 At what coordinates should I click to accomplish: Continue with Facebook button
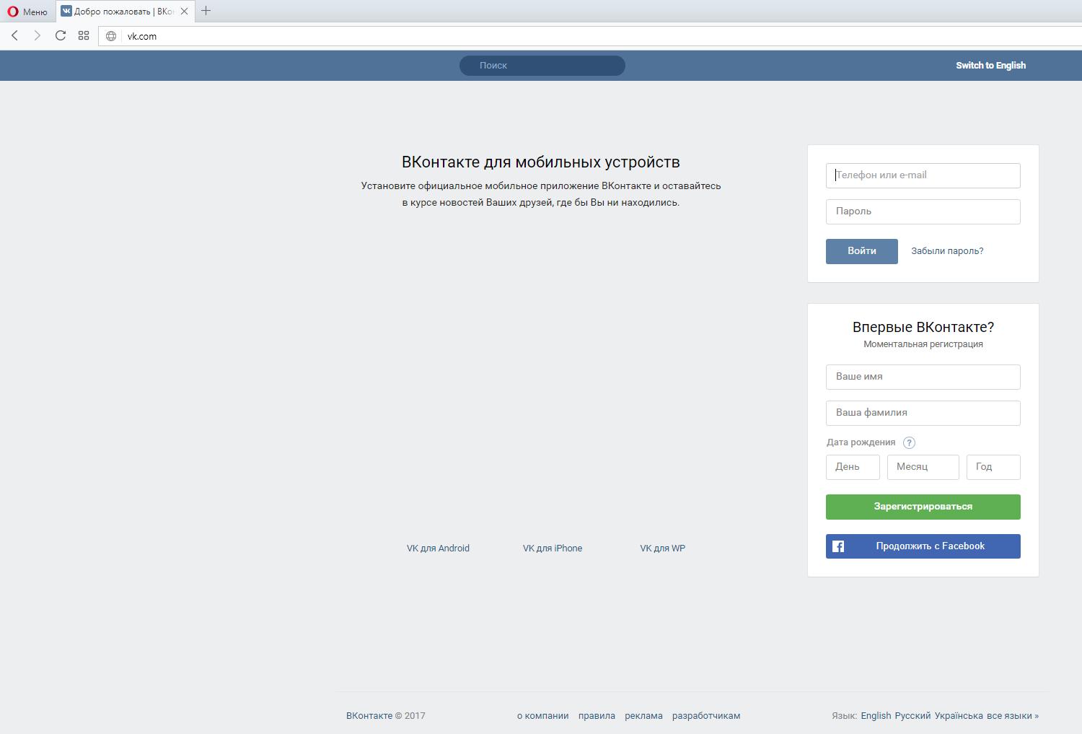click(923, 546)
